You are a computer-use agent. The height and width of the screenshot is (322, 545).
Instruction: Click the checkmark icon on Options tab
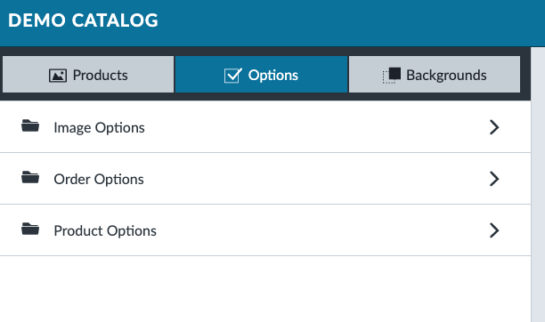click(x=233, y=76)
